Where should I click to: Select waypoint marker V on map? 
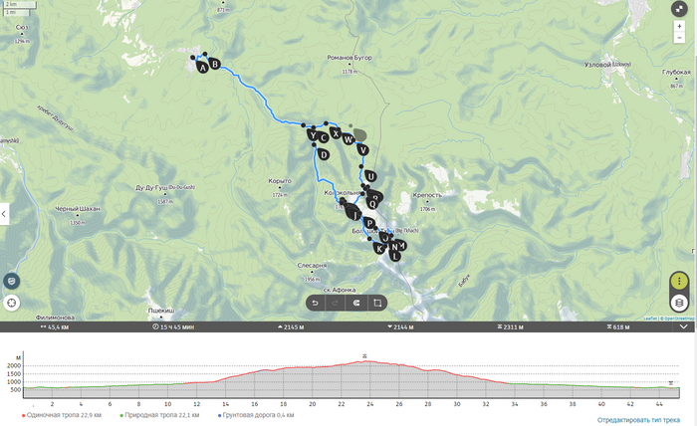[x=362, y=149]
